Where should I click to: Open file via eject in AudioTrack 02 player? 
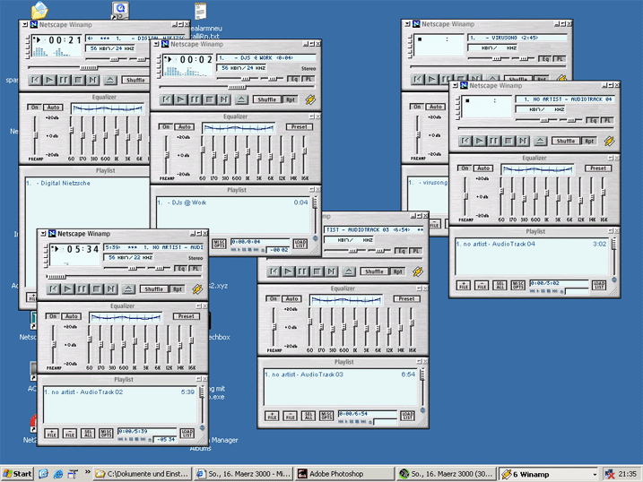[x=128, y=289]
